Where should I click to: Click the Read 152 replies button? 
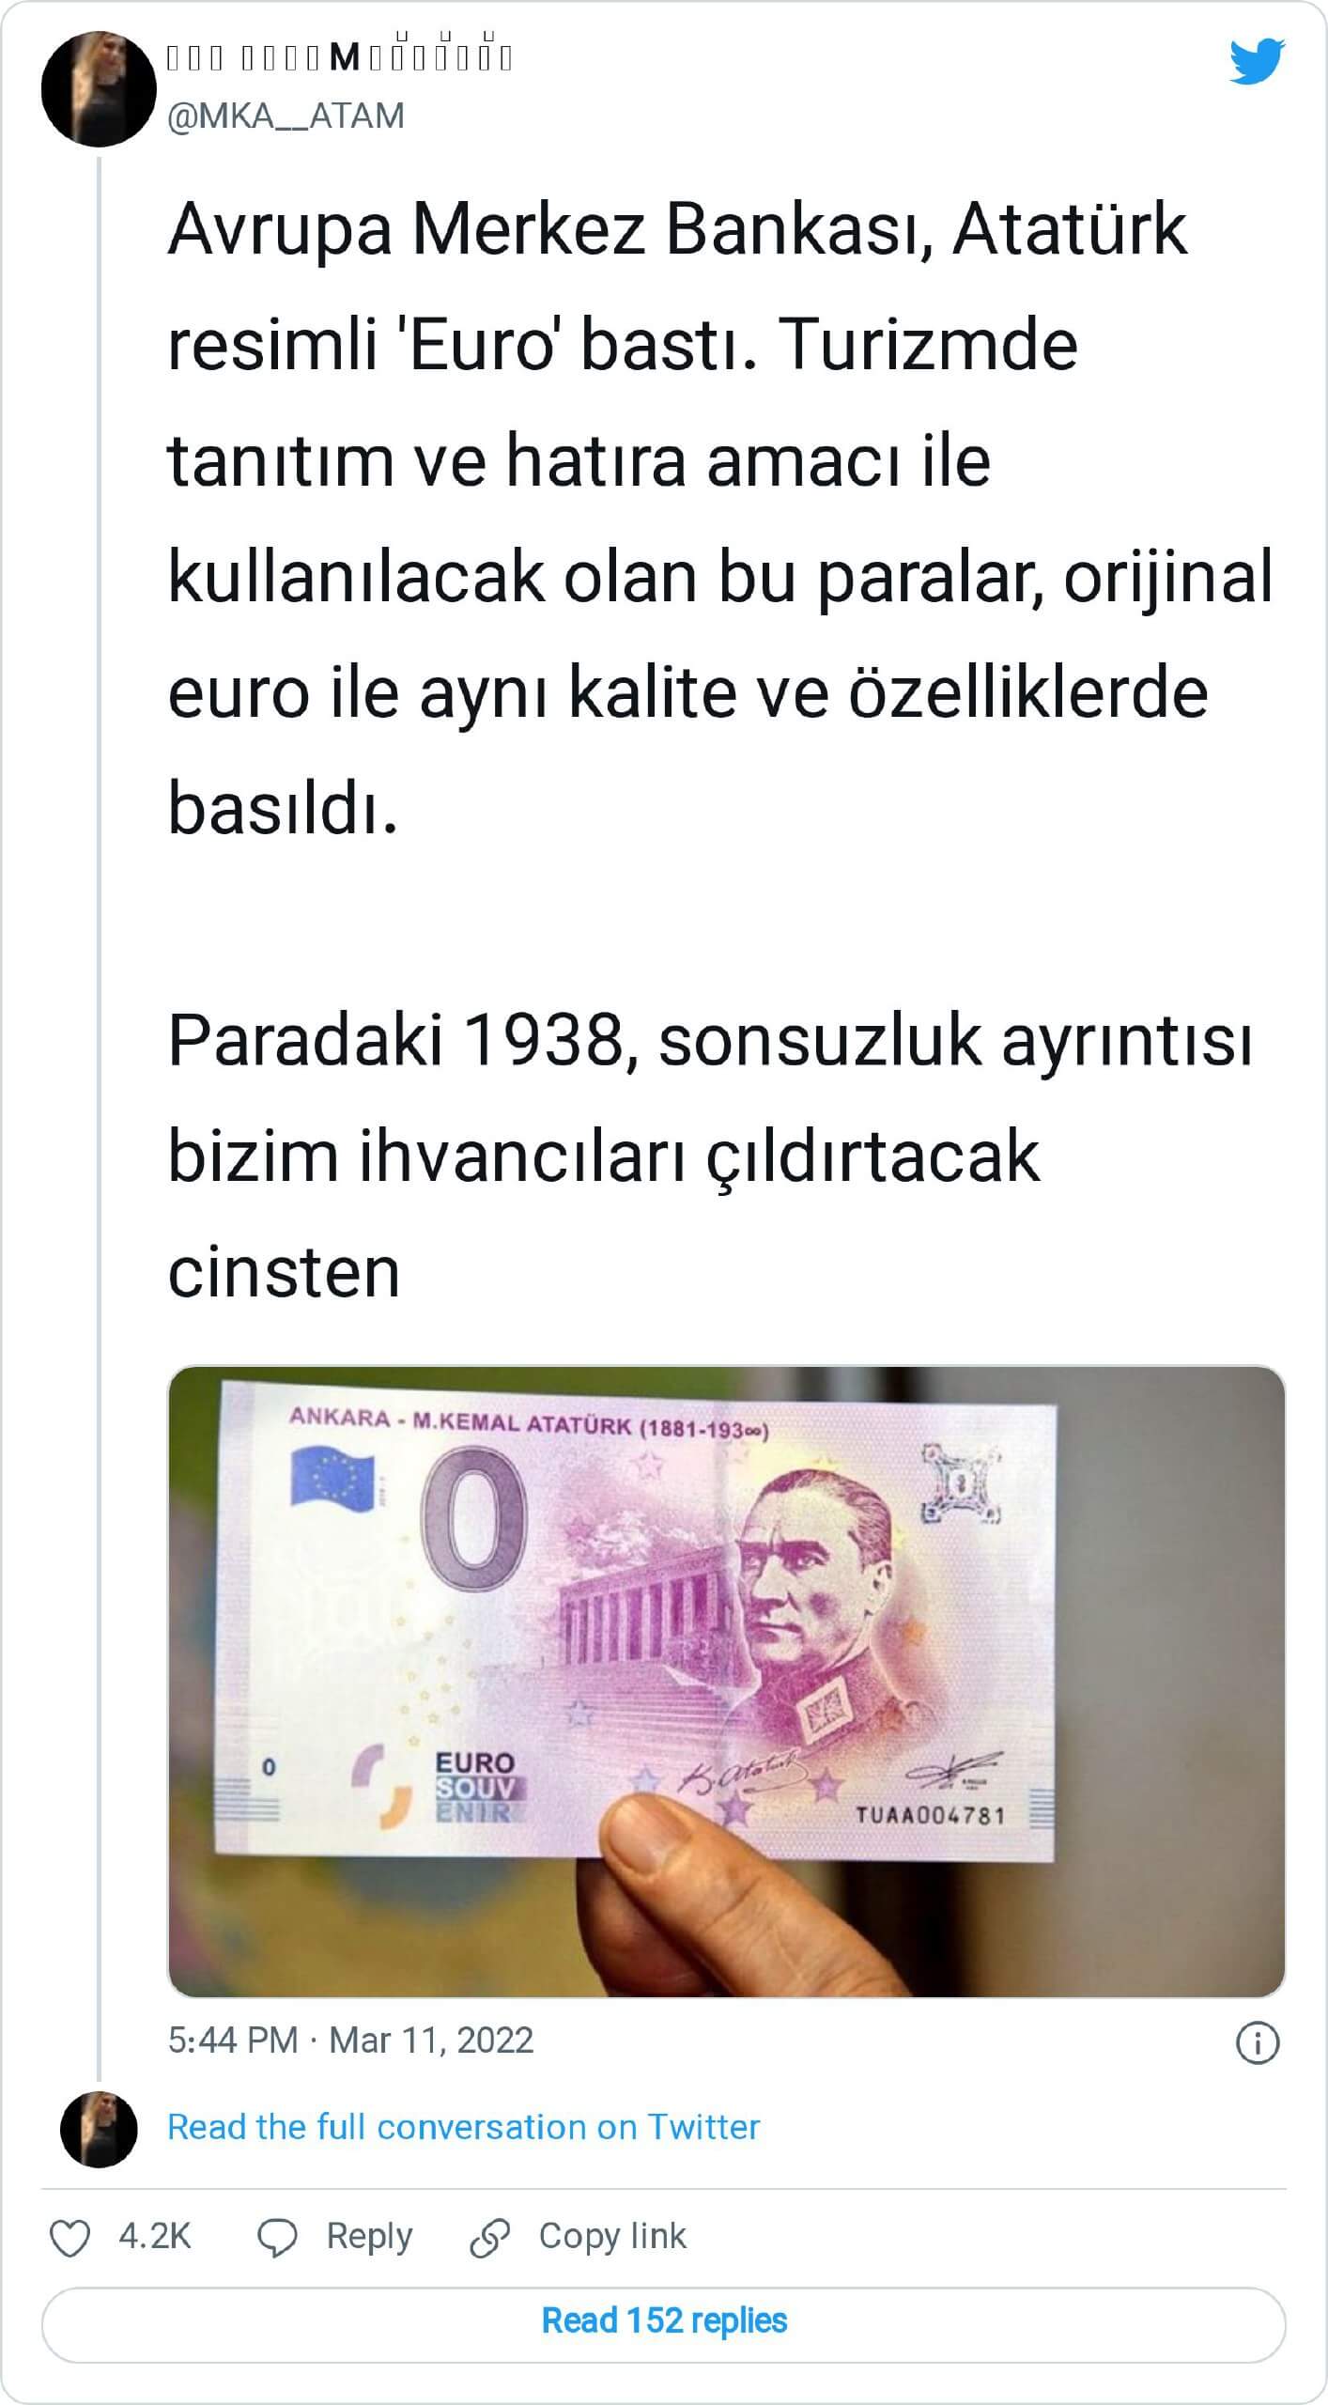pyautogui.click(x=664, y=2320)
